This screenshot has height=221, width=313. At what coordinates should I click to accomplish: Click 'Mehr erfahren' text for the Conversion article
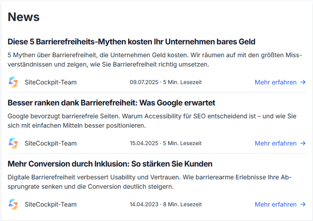275,204
